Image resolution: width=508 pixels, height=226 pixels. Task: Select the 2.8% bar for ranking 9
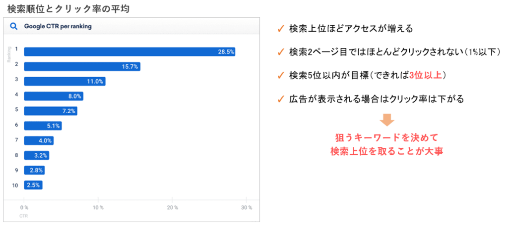click(34, 170)
